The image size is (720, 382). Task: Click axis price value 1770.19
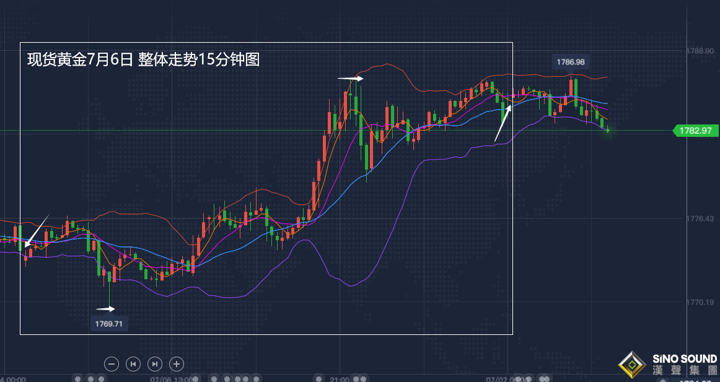click(700, 302)
